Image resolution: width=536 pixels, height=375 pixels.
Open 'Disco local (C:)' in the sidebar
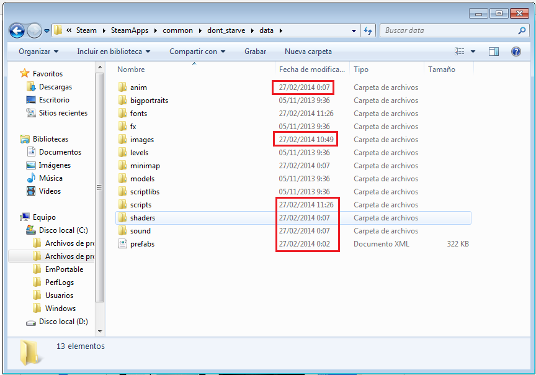point(63,230)
